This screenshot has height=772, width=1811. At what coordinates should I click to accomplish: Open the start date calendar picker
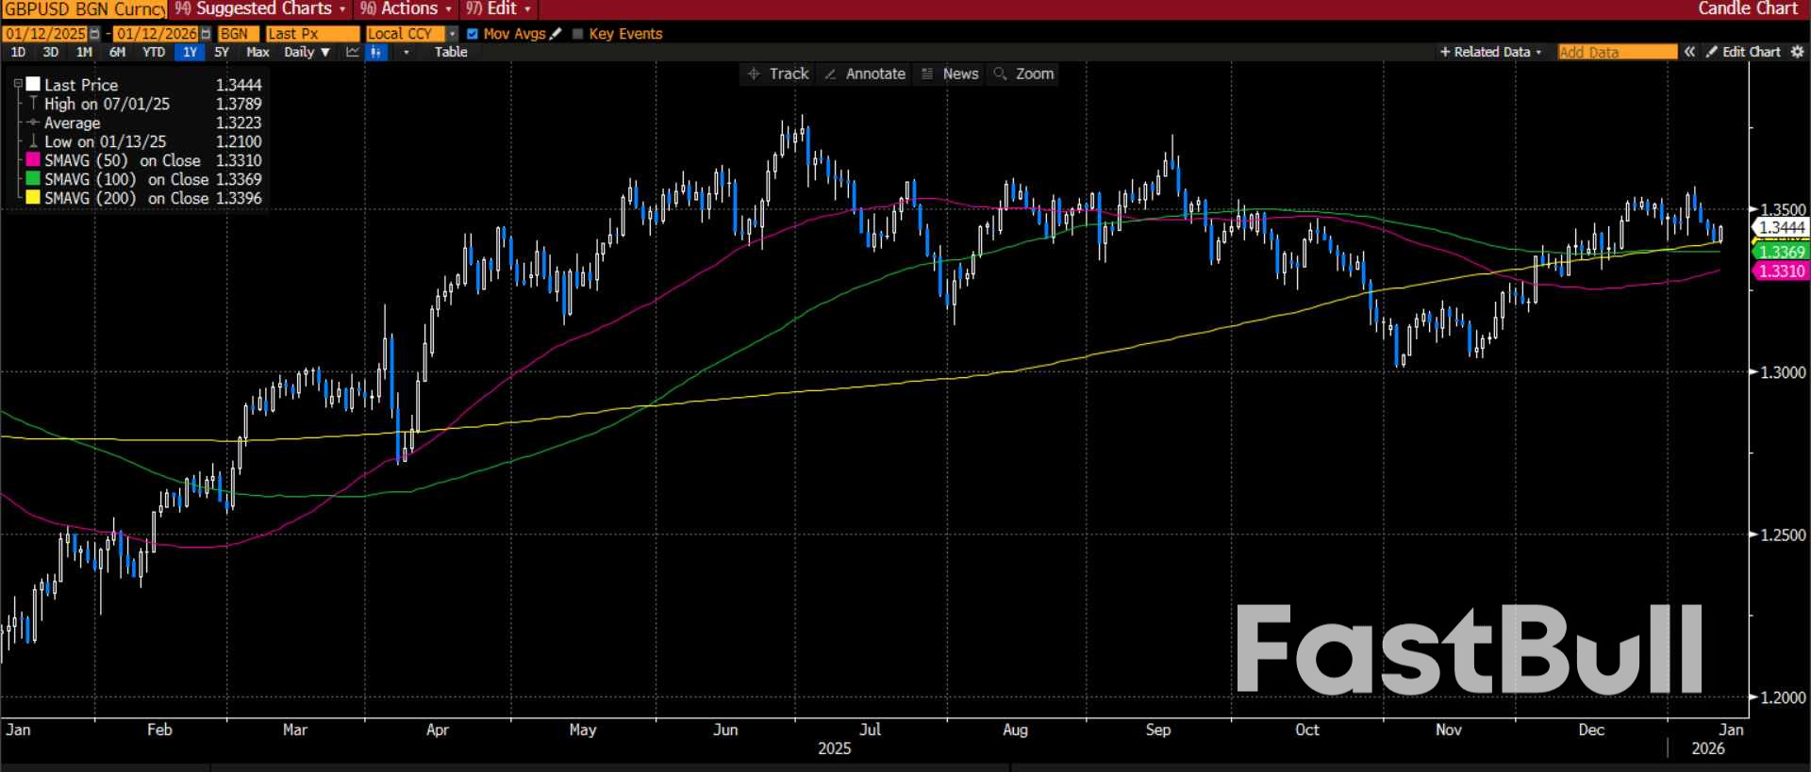pyautogui.click(x=94, y=34)
